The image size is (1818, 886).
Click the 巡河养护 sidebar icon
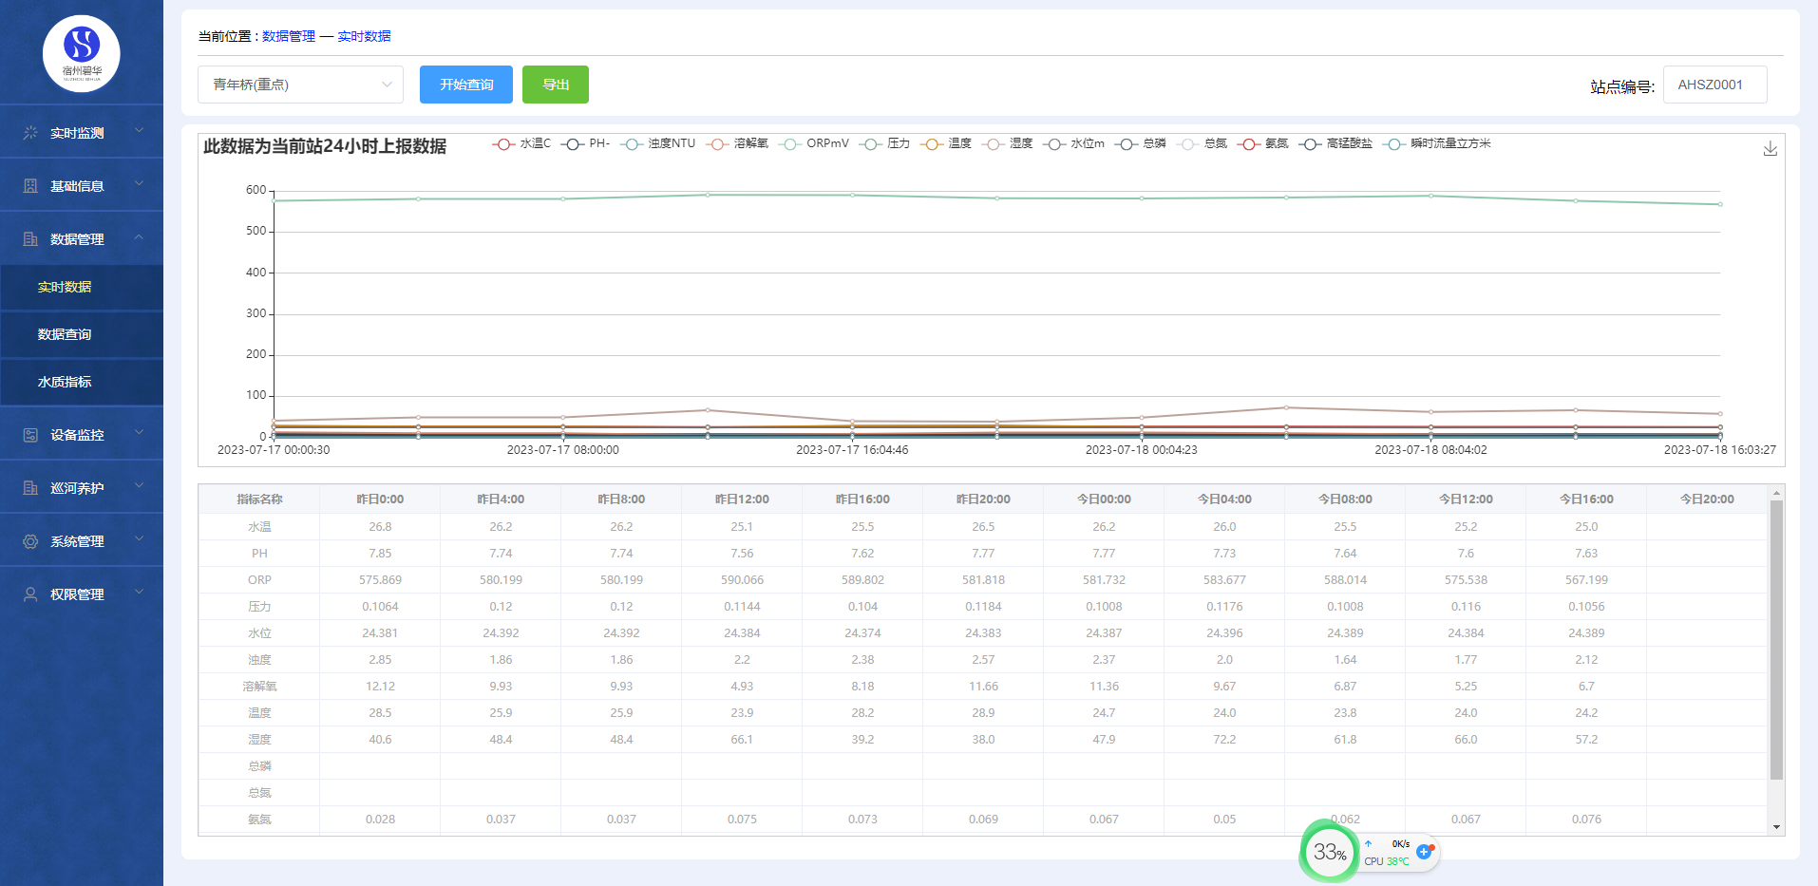click(30, 488)
